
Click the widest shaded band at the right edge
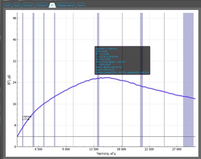(188, 79)
